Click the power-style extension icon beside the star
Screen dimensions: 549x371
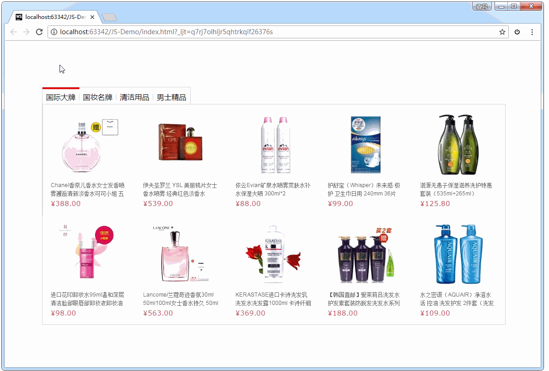tap(517, 32)
